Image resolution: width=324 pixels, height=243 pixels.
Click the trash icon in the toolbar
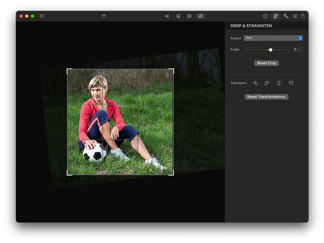tap(103, 16)
